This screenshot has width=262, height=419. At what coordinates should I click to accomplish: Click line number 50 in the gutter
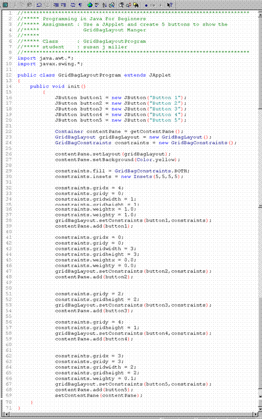click(x=8, y=288)
